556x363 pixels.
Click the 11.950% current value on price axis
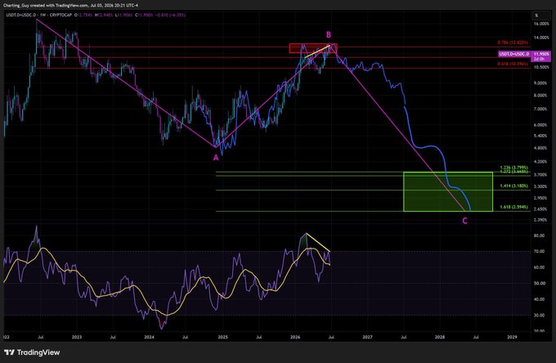click(x=542, y=54)
